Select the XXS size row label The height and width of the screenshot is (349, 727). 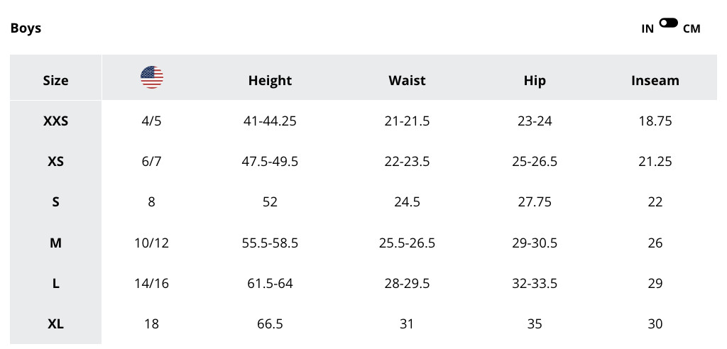55,121
